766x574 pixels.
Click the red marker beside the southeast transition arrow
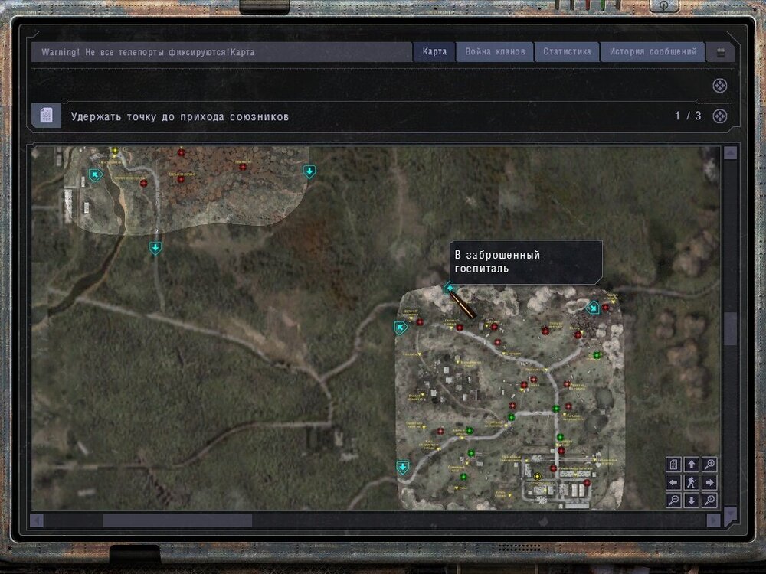(606, 308)
